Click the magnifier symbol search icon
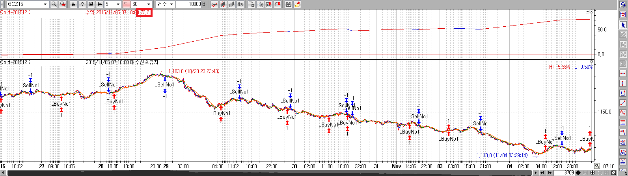Viewport: 628px width, 176px height. click(x=54, y=4)
